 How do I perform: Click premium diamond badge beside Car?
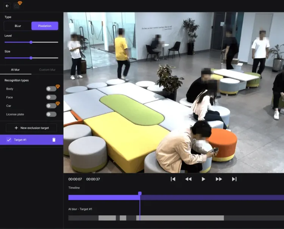[58, 103]
